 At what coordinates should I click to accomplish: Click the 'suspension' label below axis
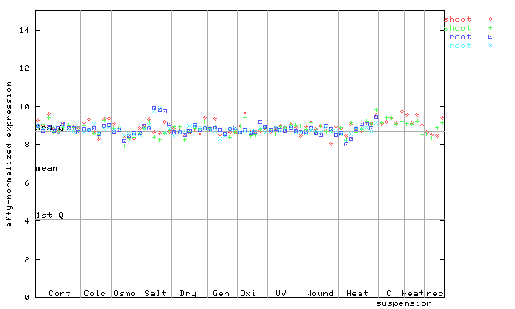pyautogui.click(x=404, y=303)
